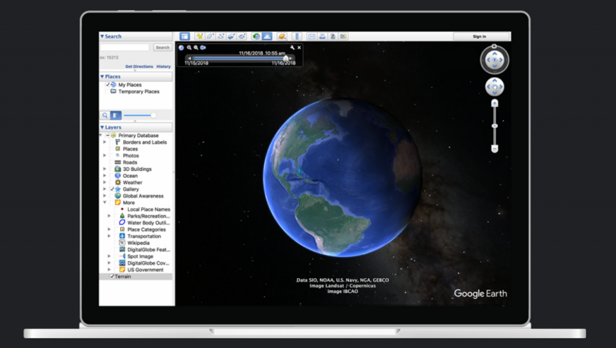Viewport: 616px width, 348px height.
Task: Expand the Transportation layer arrow
Action: (109, 236)
